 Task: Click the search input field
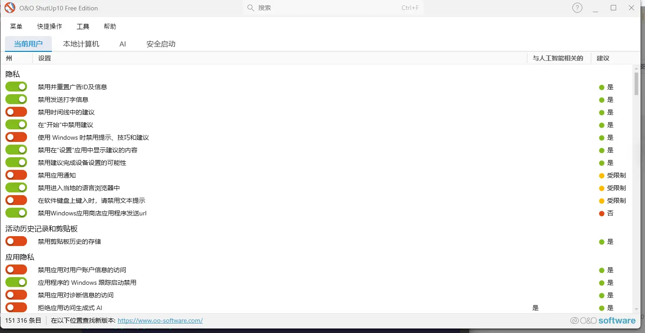pos(333,8)
